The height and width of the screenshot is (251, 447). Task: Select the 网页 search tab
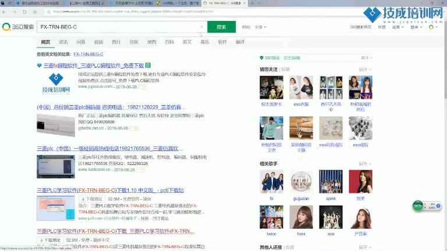45,42
